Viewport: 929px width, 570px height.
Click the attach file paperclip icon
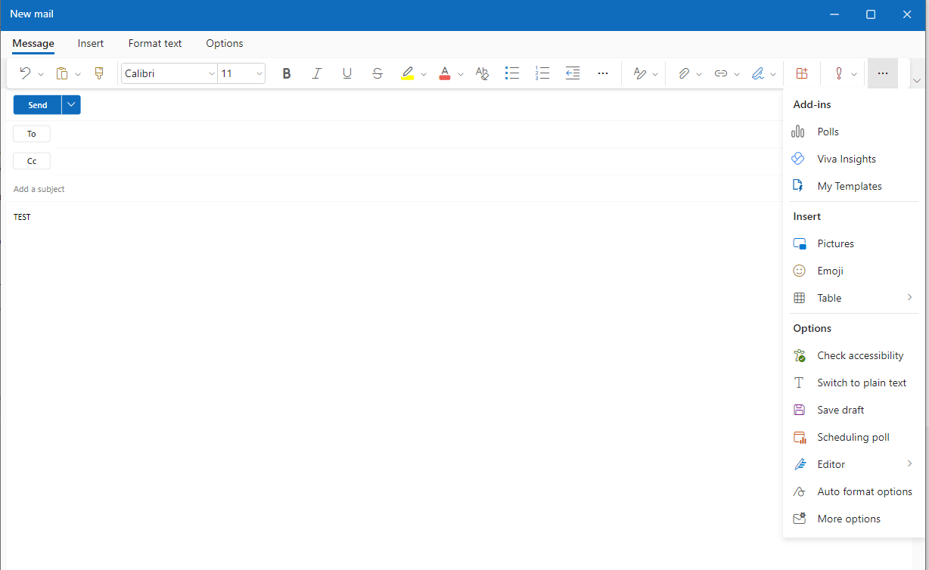[x=683, y=73]
